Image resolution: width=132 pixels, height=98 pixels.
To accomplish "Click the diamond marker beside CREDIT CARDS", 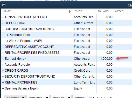I will [x=3, y=71].
